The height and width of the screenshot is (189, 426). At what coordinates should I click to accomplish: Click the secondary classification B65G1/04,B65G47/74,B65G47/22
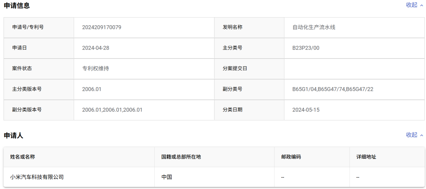tap(333, 89)
